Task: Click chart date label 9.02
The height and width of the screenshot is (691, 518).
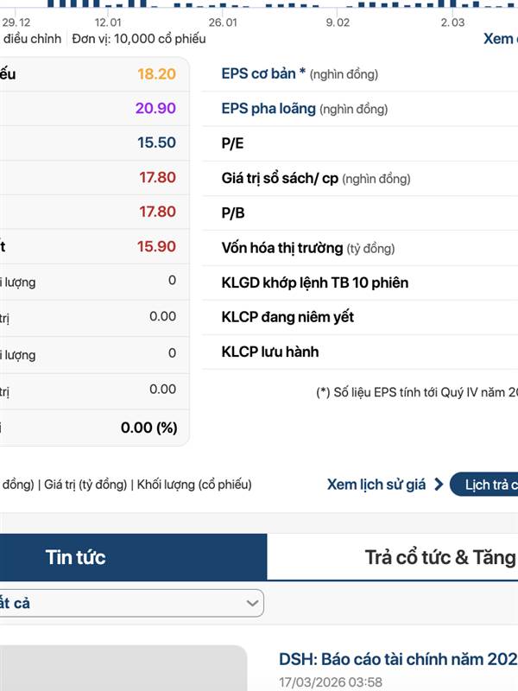Action: click(338, 22)
